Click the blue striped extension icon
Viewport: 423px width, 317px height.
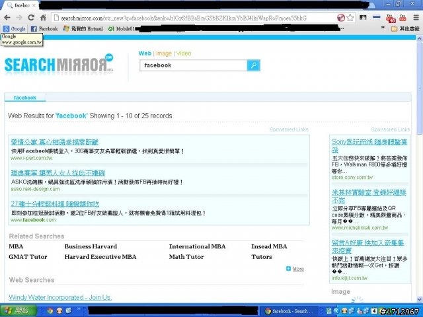click(x=376, y=18)
